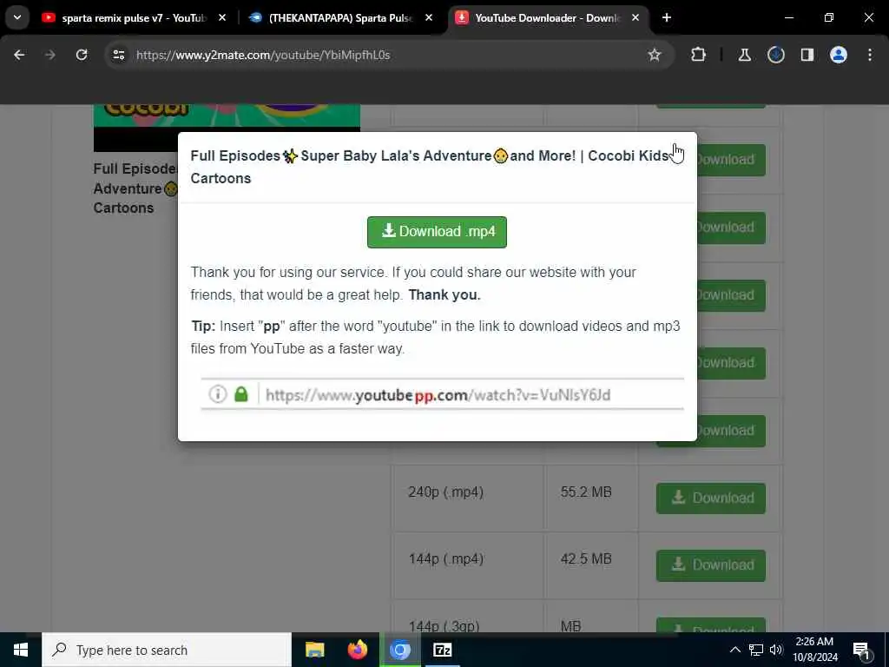The image size is (889, 667).
Task: Click the browser forward arrow
Action: 50,55
